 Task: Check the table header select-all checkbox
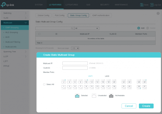[x=39, y=34]
